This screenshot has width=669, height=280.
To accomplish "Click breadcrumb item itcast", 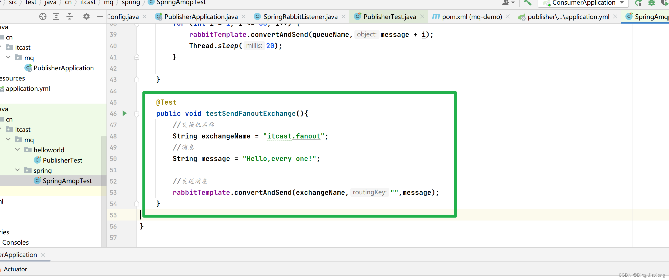I will [88, 3].
